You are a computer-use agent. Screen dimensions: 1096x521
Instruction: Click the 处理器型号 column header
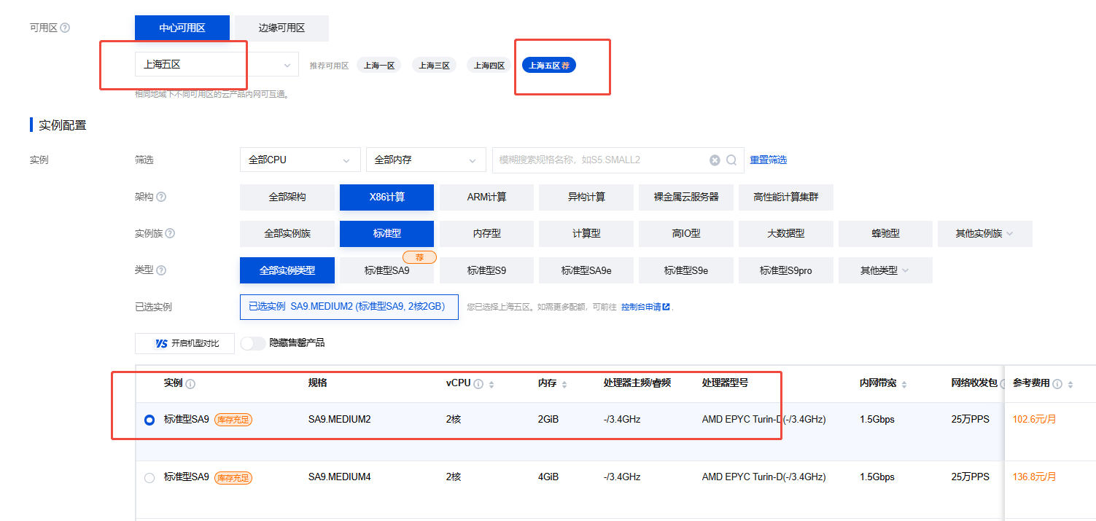point(725,383)
